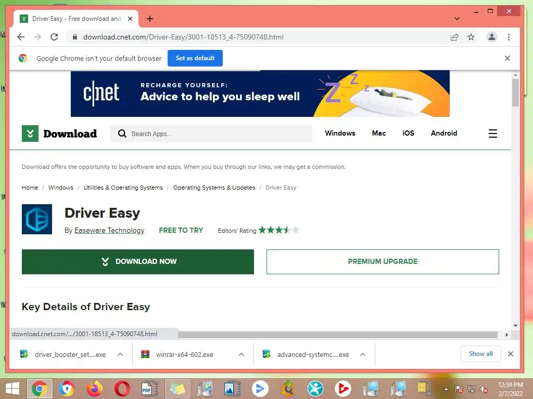Click the Driver Easy app logo
The image size is (533, 399).
point(37,219)
